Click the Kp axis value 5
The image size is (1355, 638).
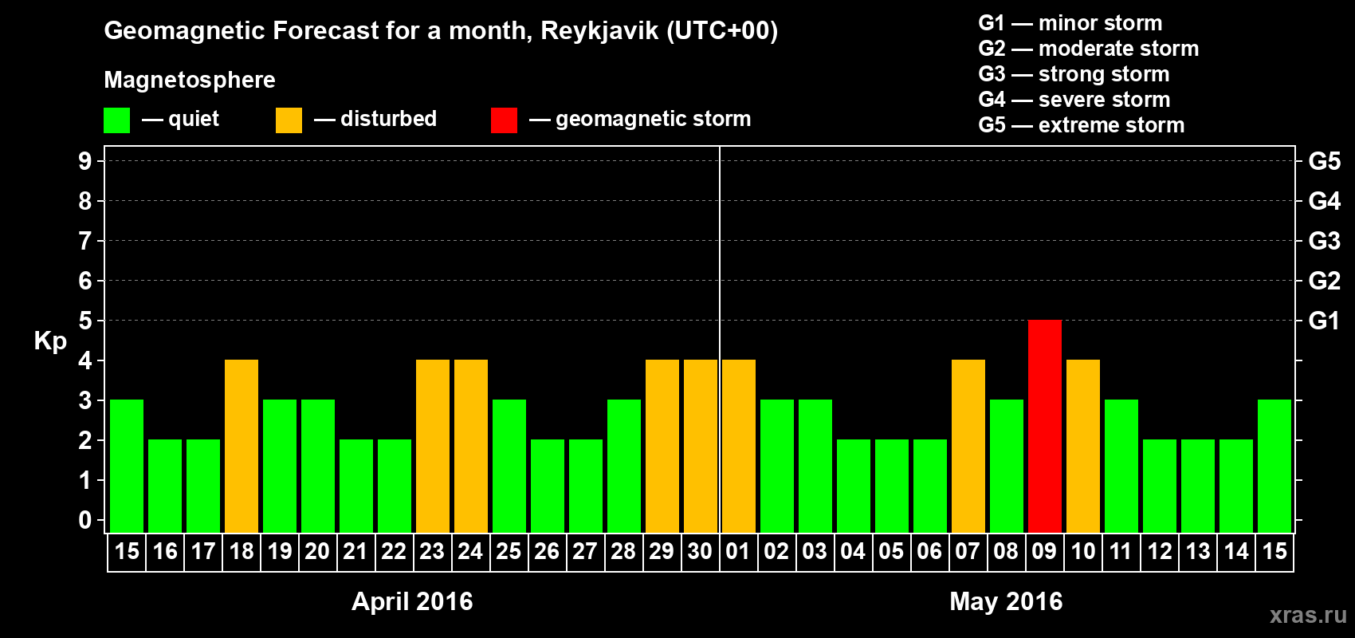click(x=85, y=321)
